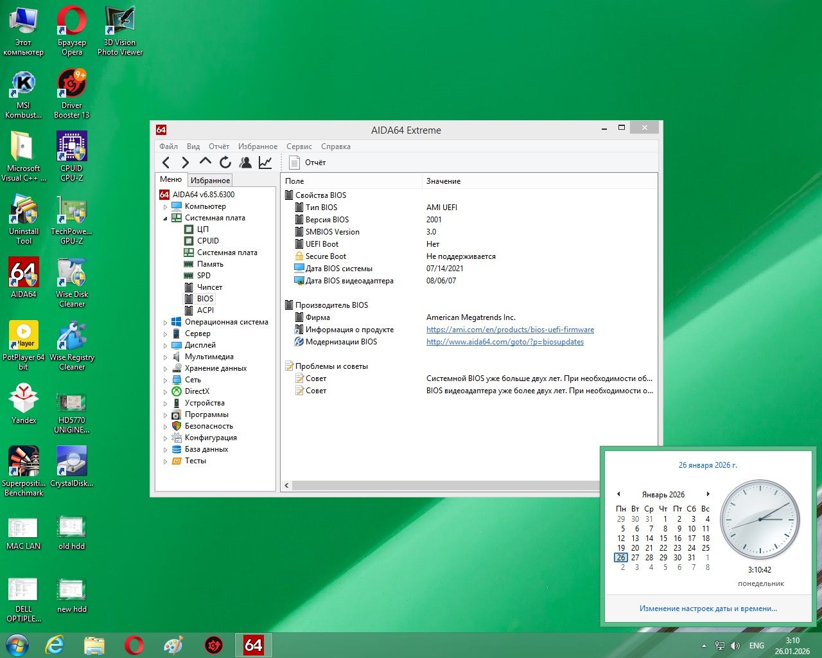Go to next month in calendar
The width and height of the screenshot is (822, 658).
tap(708, 494)
